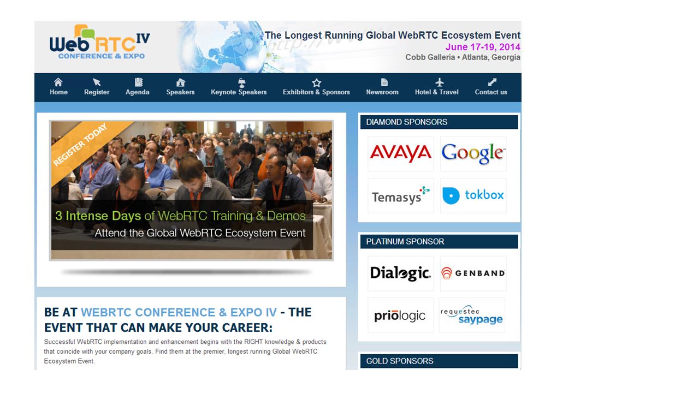699x393 pixels.
Task: Click the Newsroom document icon
Action: [x=384, y=82]
